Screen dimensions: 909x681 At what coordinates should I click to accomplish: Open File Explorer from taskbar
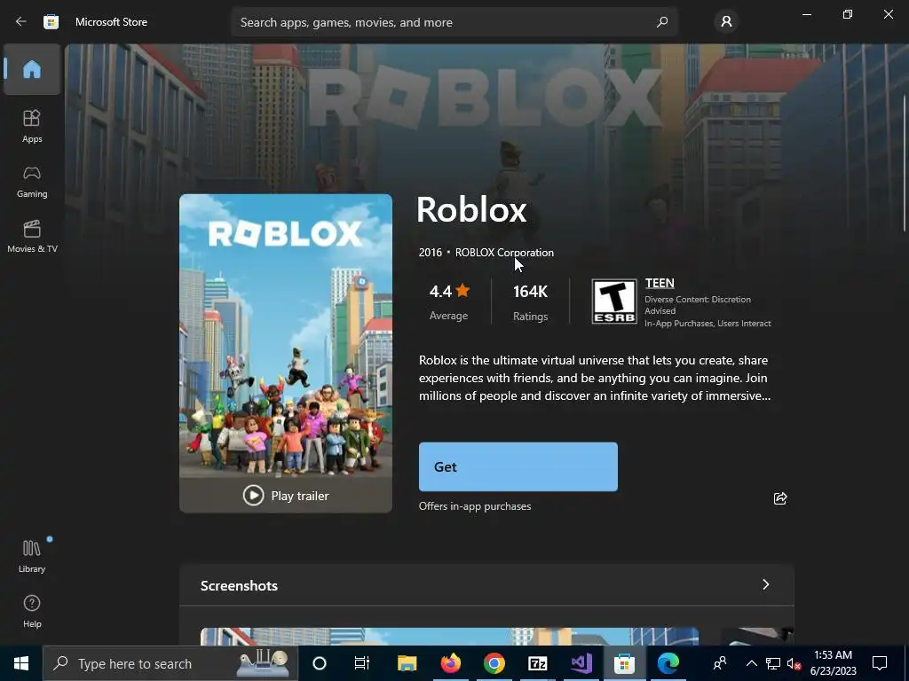[407, 663]
